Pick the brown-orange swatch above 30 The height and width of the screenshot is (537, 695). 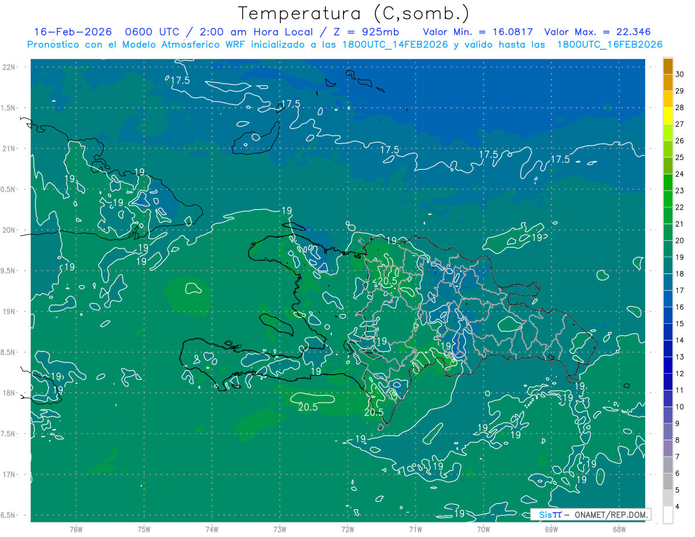(668, 66)
